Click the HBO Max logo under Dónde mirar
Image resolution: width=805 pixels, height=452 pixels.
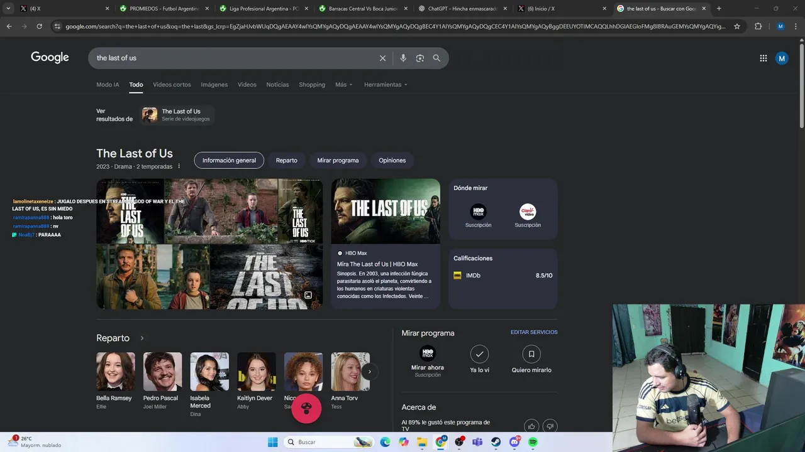point(479,212)
